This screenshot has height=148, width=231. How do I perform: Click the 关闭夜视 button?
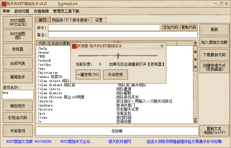tap(115, 74)
